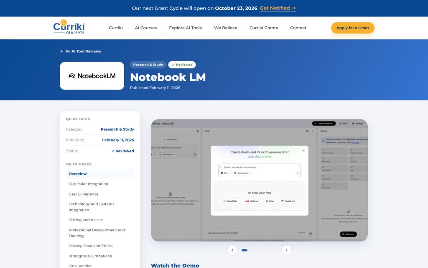
Task: Click Drive button in the screenshot dialog
Action: click(x=270, y=201)
